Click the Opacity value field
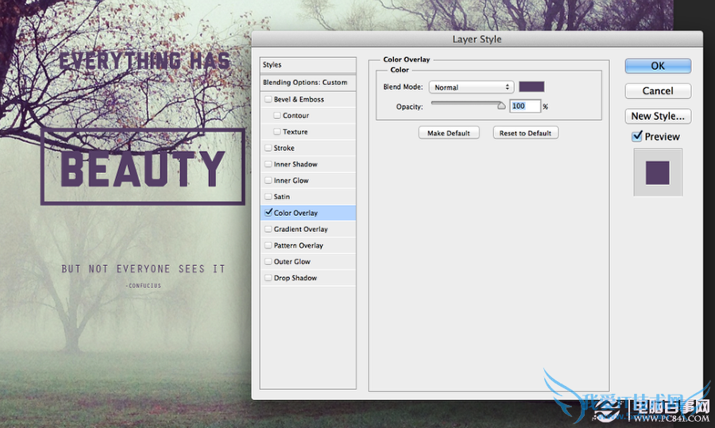Image resolution: width=715 pixels, height=428 pixels. tap(525, 106)
